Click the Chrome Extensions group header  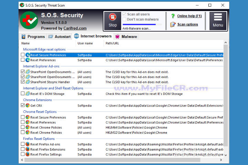[38, 100]
